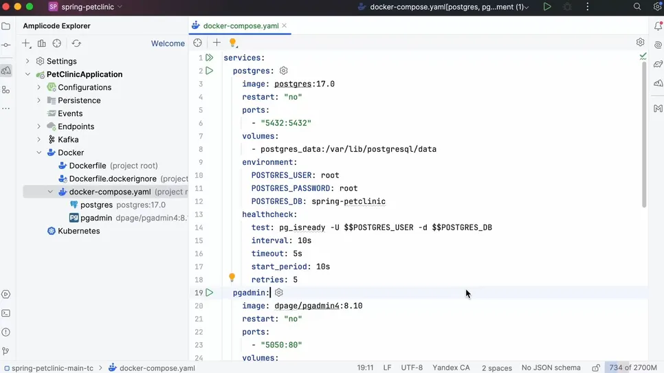Click the intention lightbulb at line 18

click(232, 278)
